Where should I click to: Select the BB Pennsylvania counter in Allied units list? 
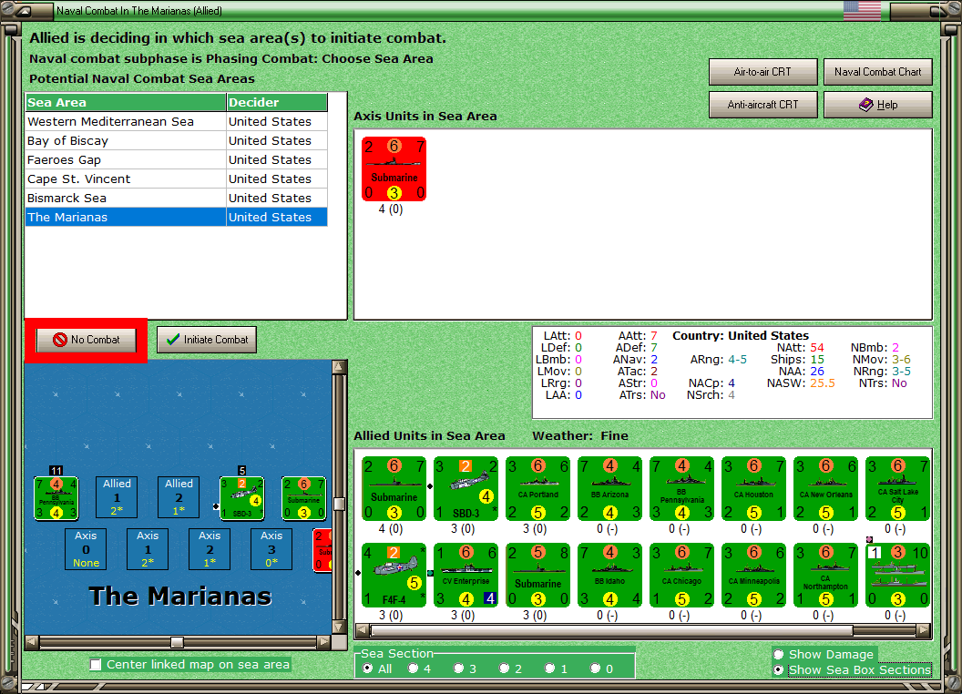pos(681,489)
